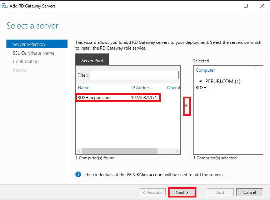Sort the list by the IP Address column
Screen dimensions: 270x200
[x=141, y=88]
